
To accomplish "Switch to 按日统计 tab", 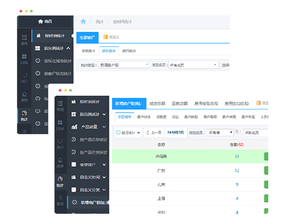I will pos(129,51).
